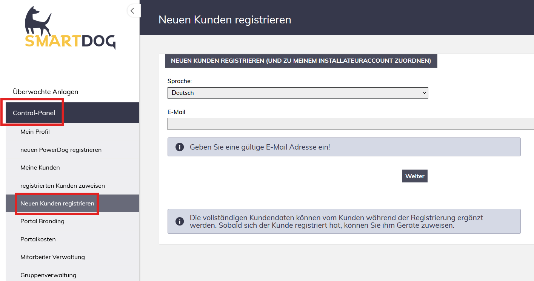This screenshot has width=534, height=281.
Task: Open neuen PowerDog registrieren page
Action: [61, 150]
